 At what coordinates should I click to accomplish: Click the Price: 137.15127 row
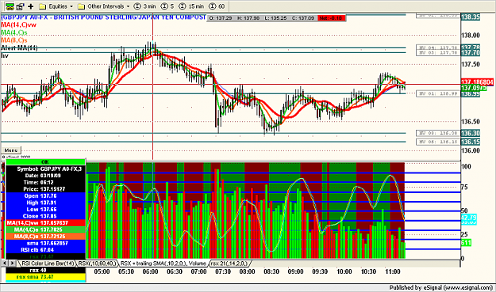click(45, 189)
